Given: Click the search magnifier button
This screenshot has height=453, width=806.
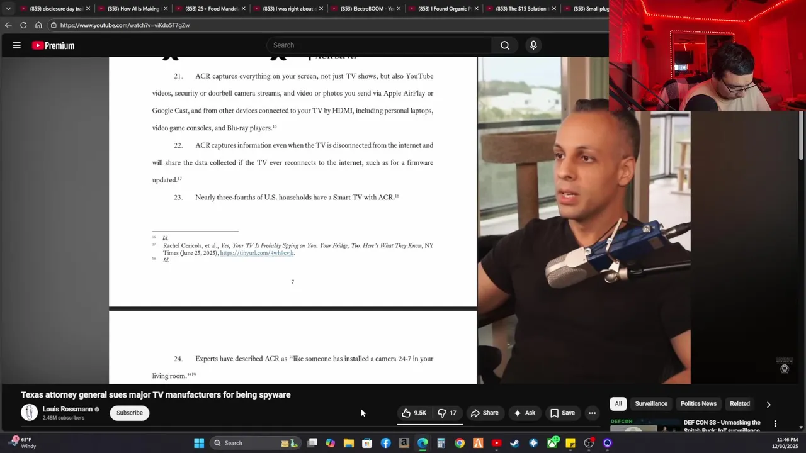Looking at the screenshot, I should click(x=505, y=45).
